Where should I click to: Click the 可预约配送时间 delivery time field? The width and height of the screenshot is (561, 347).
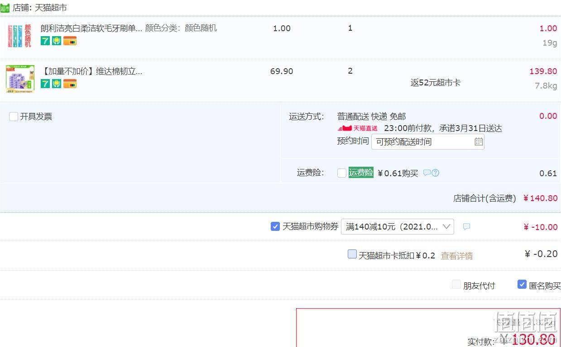427,141
